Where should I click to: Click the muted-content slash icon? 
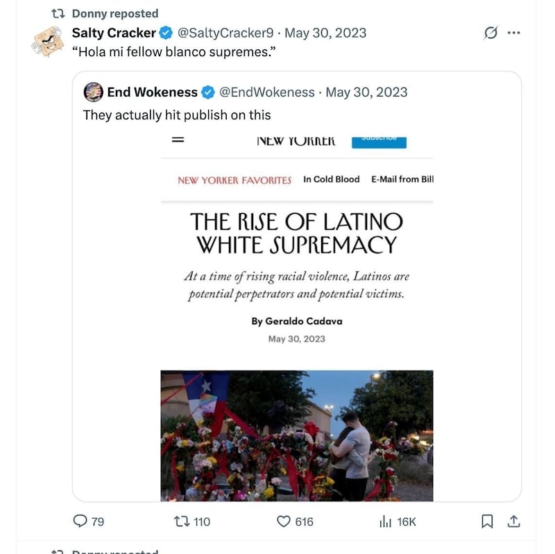[490, 32]
